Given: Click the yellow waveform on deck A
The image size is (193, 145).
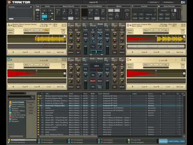Looking at the screenshot, I should (50, 39).
